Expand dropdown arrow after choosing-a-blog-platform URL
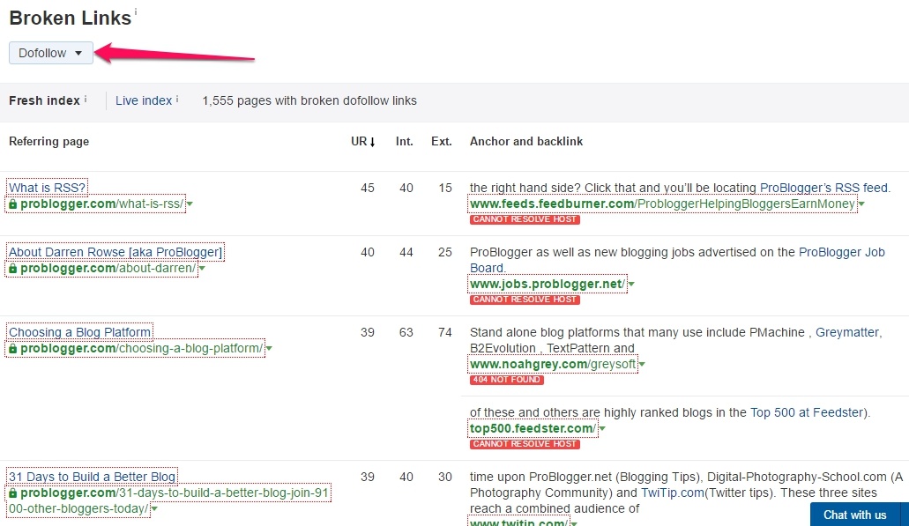This screenshot has height=526, width=909. pyautogui.click(x=269, y=348)
